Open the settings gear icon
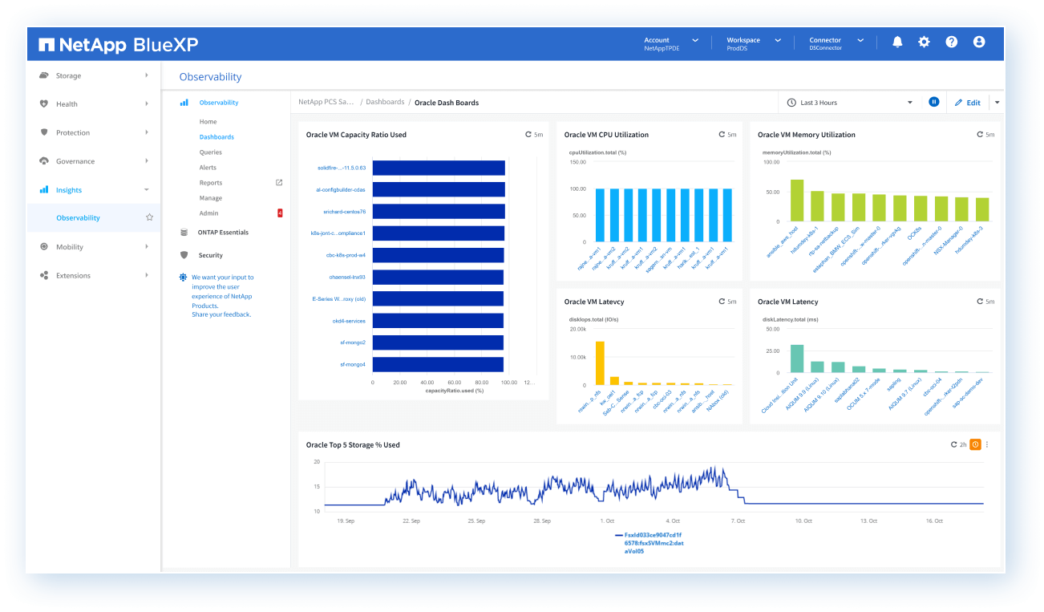The height and width of the screenshot is (612, 1044). (924, 42)
